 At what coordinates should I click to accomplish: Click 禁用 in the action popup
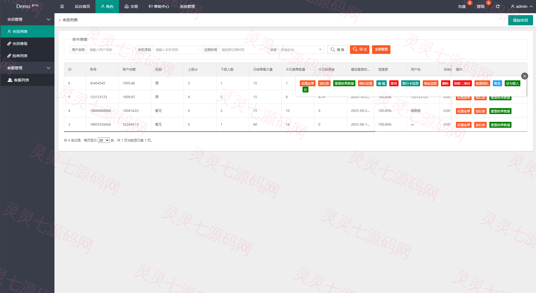pos(394,83)
